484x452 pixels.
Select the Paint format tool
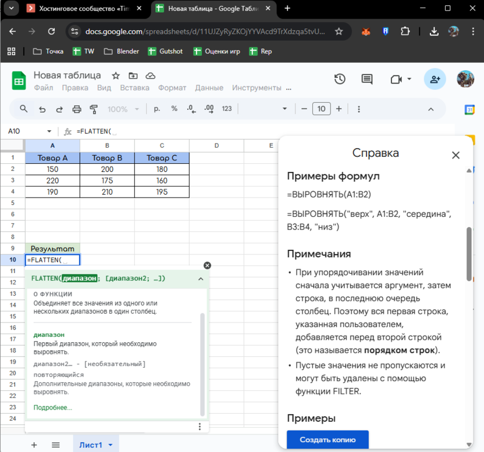(x=94, y=109)
